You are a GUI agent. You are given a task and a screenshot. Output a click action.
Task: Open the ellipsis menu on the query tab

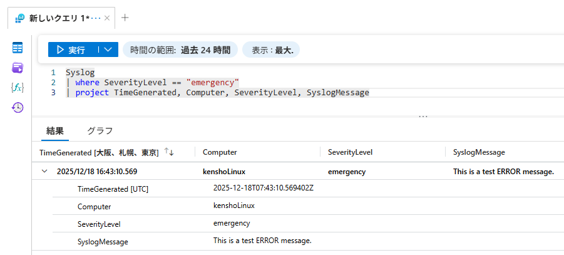click(x=96, y=18)
